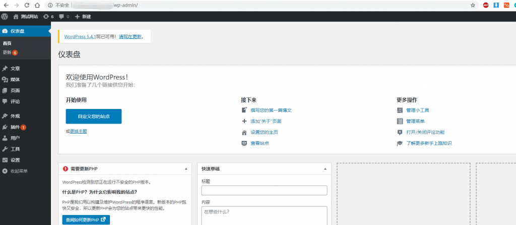
Task: Click menu icon beside 管理菜单
Action: [400, 122]
